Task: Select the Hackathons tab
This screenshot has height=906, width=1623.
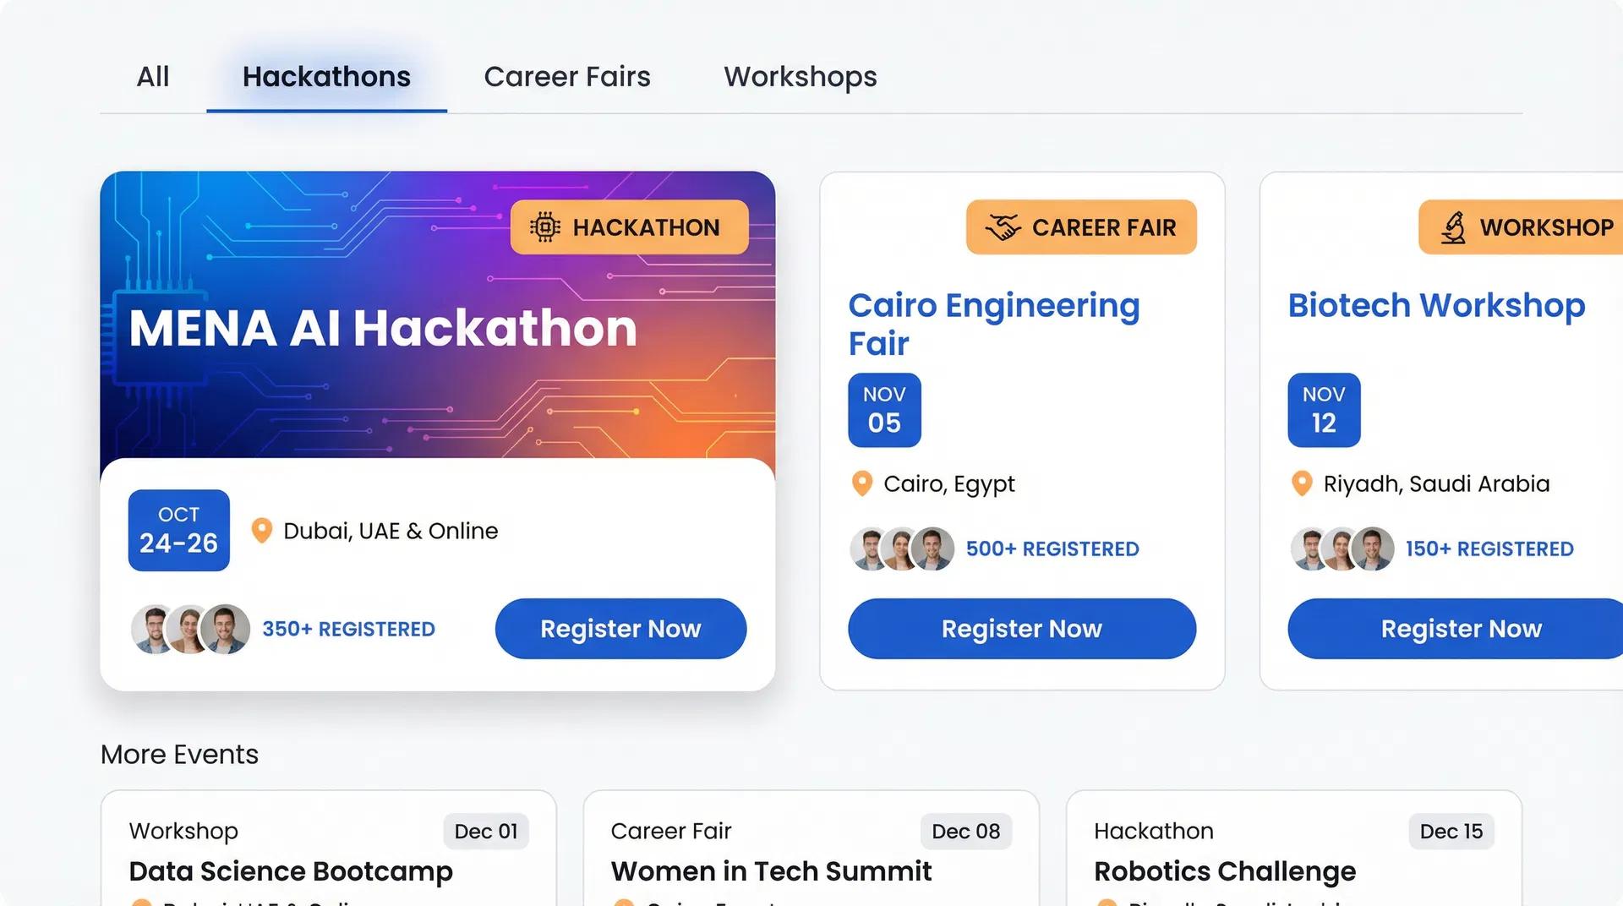Action: click(326, 77)
